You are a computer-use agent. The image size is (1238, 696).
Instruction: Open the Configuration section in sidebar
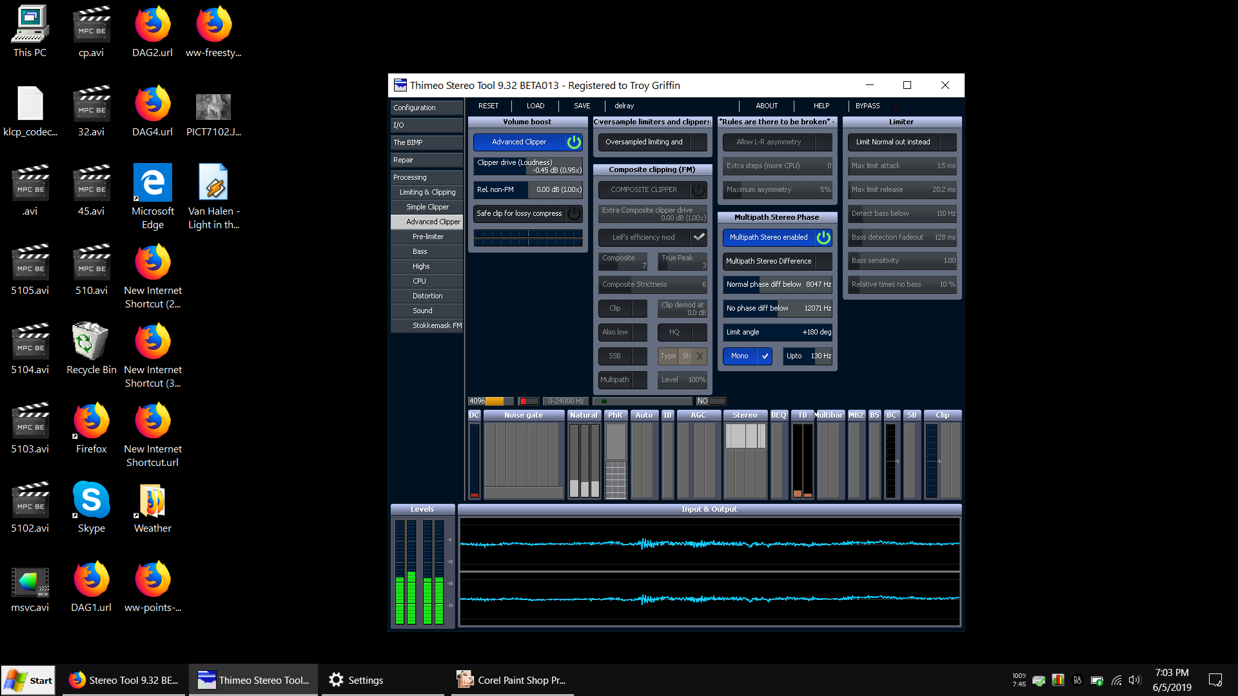coord(426,108)
